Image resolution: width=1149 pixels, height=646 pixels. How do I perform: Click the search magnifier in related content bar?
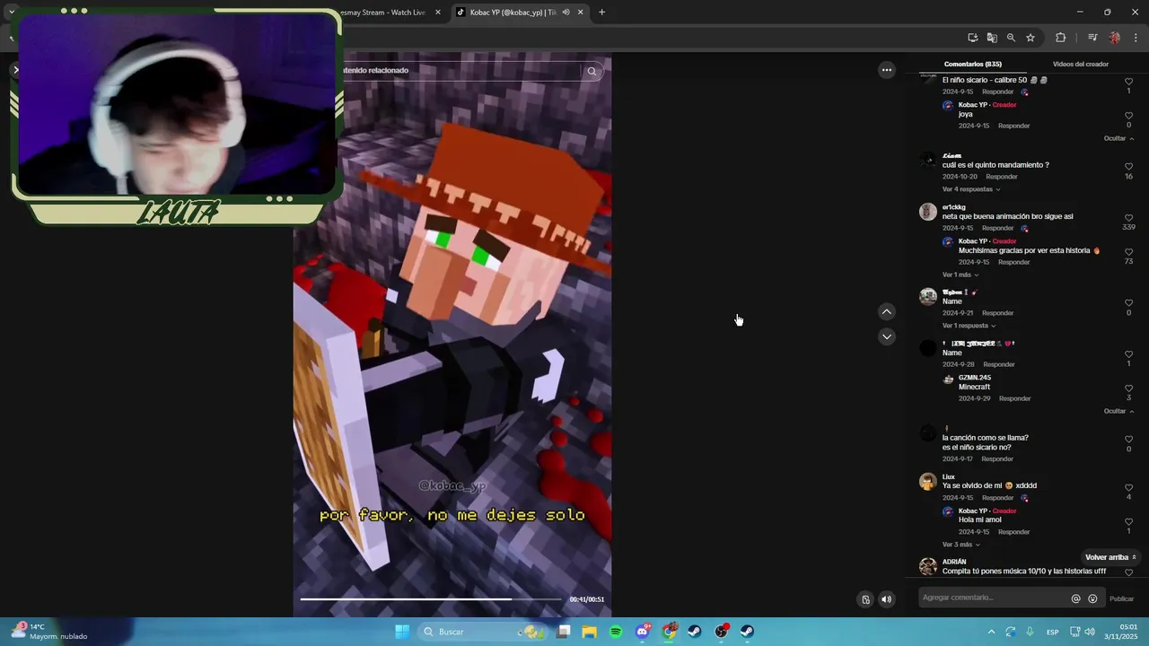point(592,71)
